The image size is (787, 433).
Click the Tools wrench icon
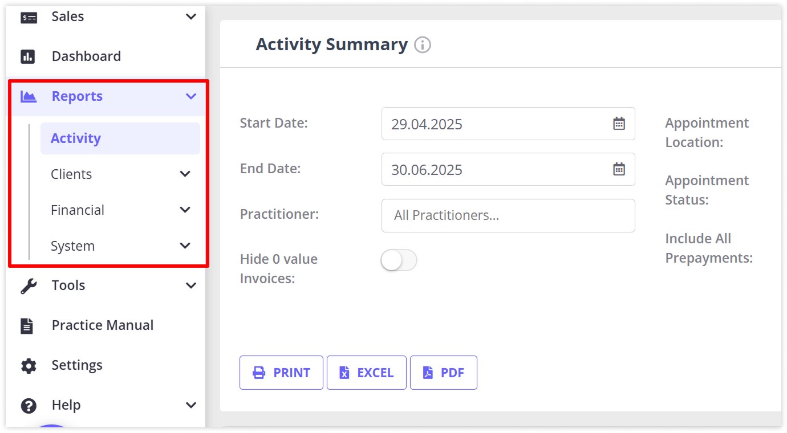click(28, 285)
